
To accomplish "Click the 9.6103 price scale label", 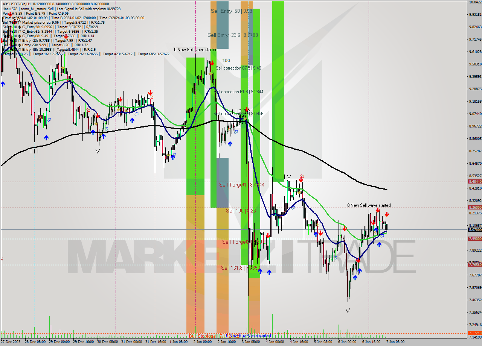I will 475,52.
